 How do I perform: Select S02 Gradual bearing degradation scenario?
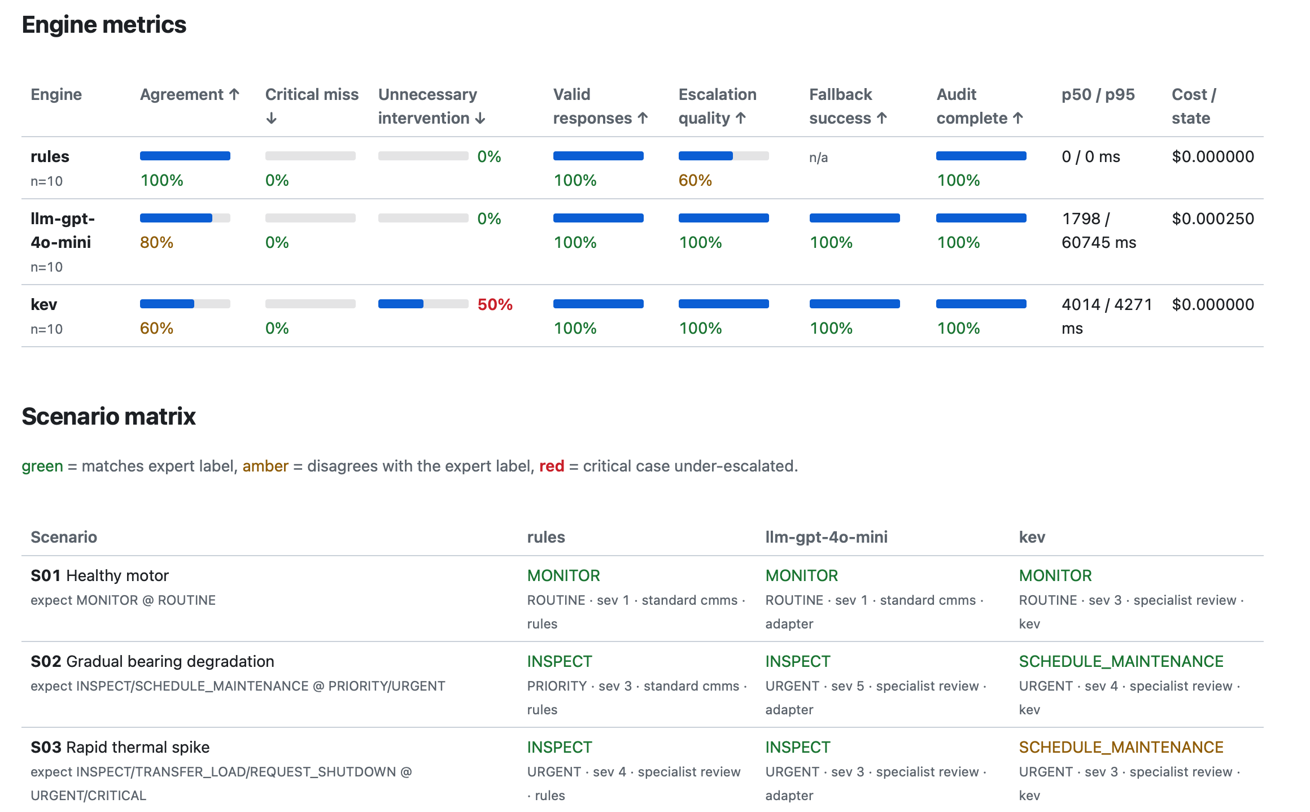point(152,661)
